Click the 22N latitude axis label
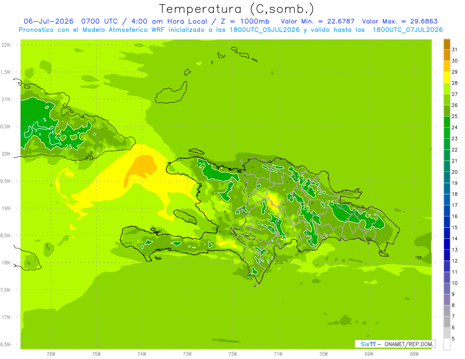 [x=6, y=45]
